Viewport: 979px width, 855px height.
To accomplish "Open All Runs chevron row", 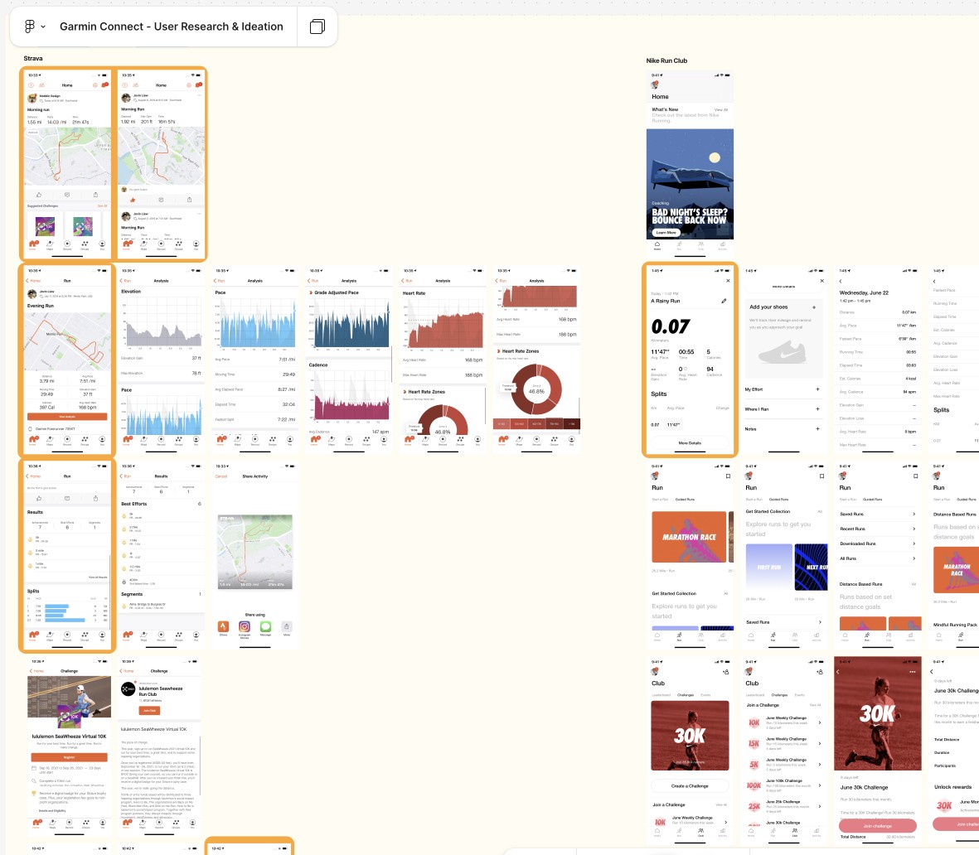I will (877, 558).
